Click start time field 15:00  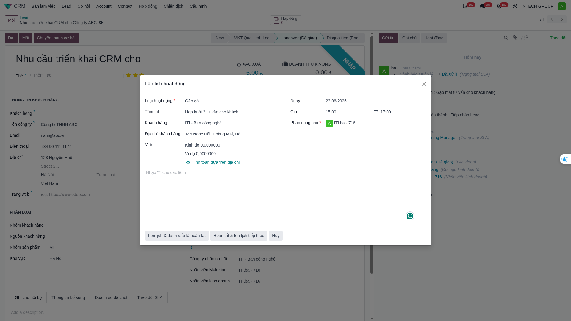348,112
